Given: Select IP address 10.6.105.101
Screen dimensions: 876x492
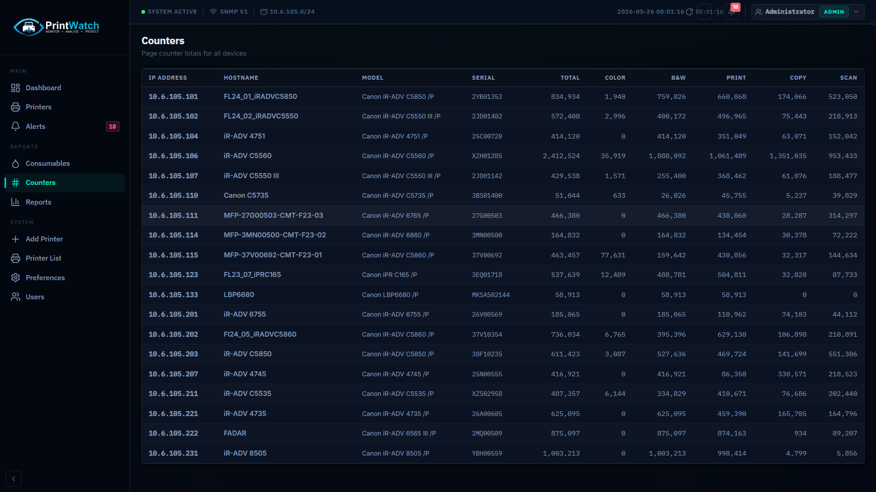Looking at the screenshot, I should [x=173, y=97].
